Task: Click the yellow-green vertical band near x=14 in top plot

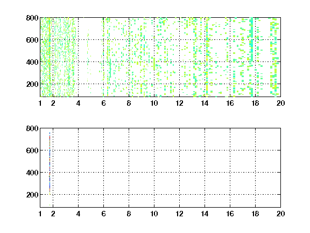Action: coord(207,57)
